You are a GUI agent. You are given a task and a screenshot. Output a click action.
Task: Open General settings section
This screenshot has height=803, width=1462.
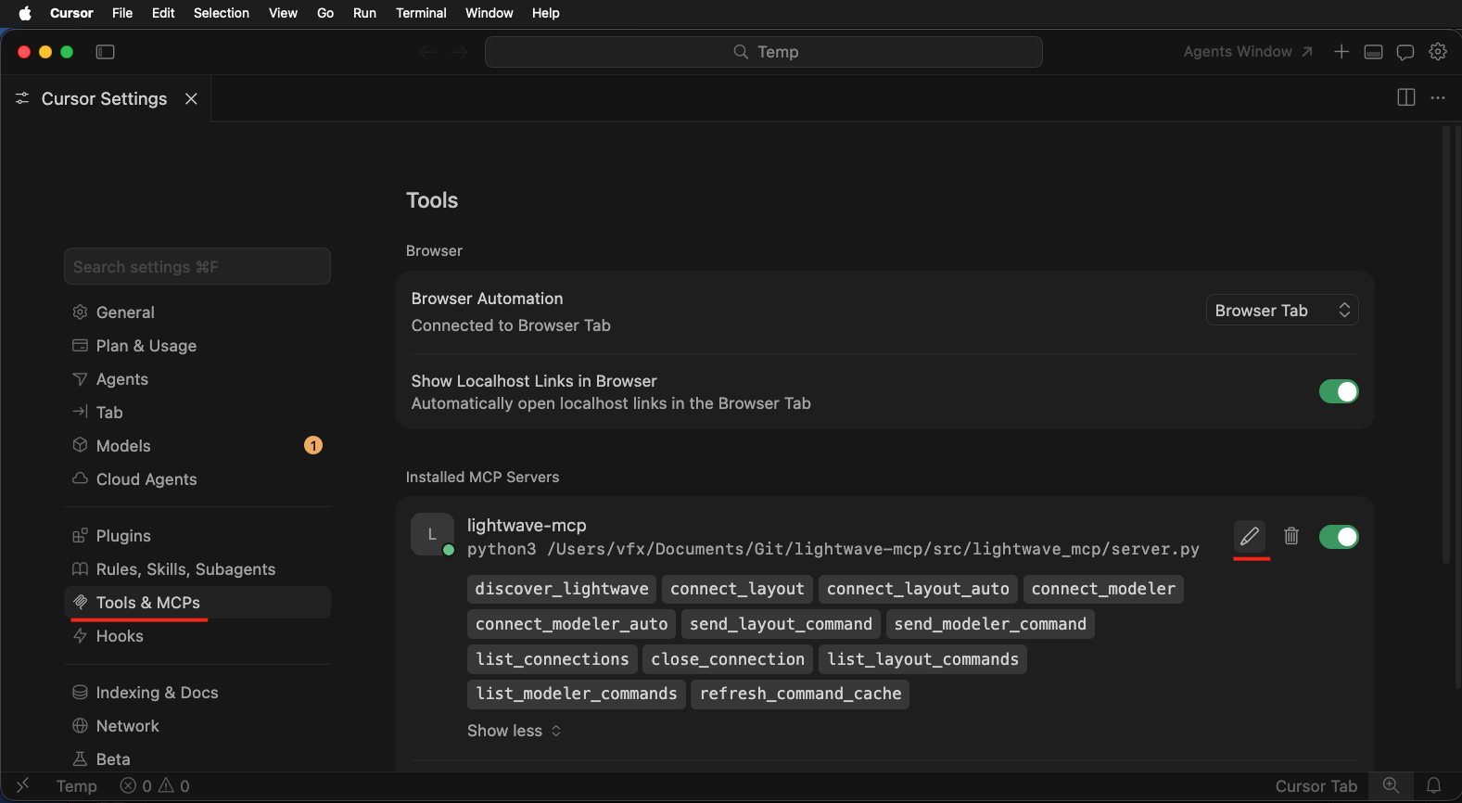coord(197,312)
